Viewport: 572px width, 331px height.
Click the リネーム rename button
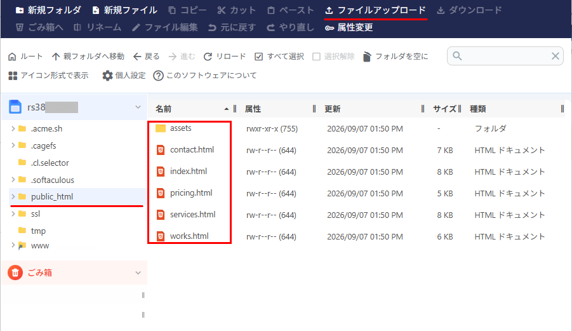(97, 27)
